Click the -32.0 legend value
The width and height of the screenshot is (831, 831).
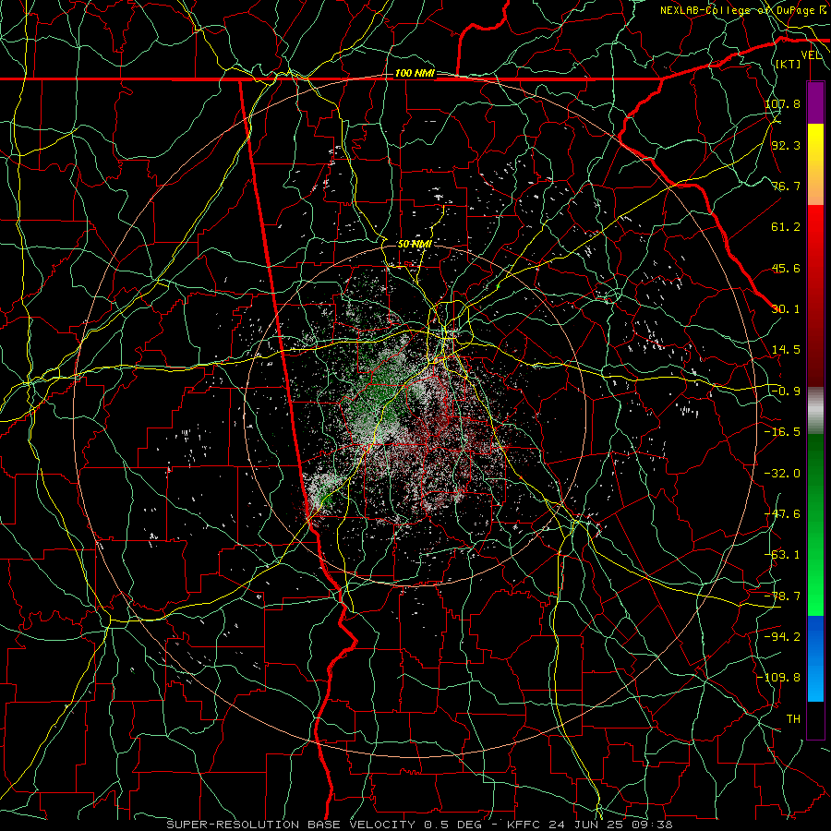(782, 474)
